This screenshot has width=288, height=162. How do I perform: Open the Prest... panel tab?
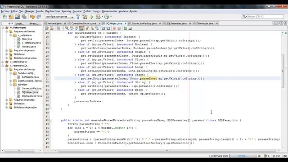(x=34, y=23)
